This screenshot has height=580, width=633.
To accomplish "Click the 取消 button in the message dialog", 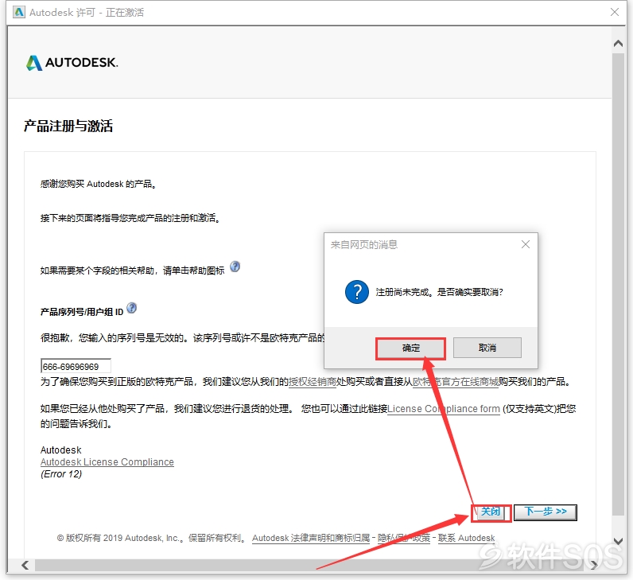I will 487,348.
